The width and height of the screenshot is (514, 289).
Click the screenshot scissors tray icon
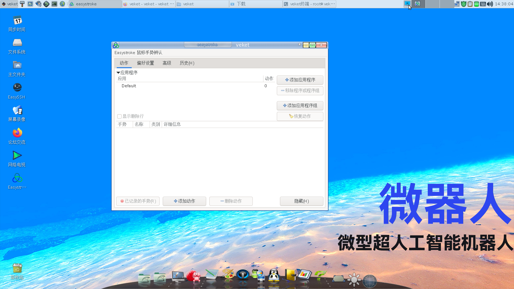click(x=407, y=3)
